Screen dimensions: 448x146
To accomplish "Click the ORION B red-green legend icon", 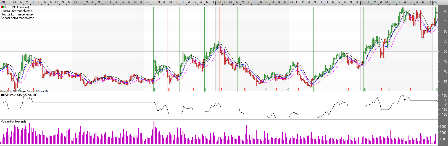I will point(3,7).
